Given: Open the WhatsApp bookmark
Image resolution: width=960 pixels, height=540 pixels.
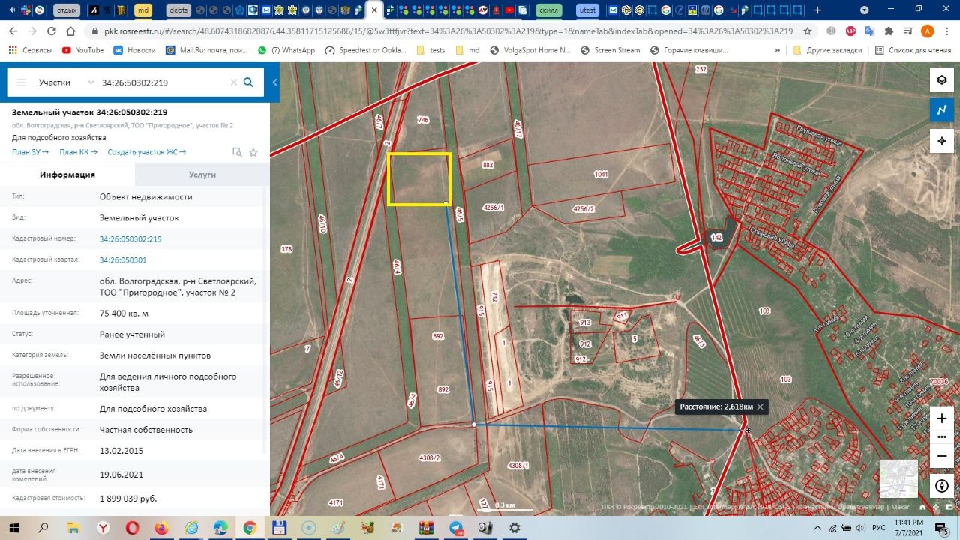Looking at the screenshot, I should (286, 50).
